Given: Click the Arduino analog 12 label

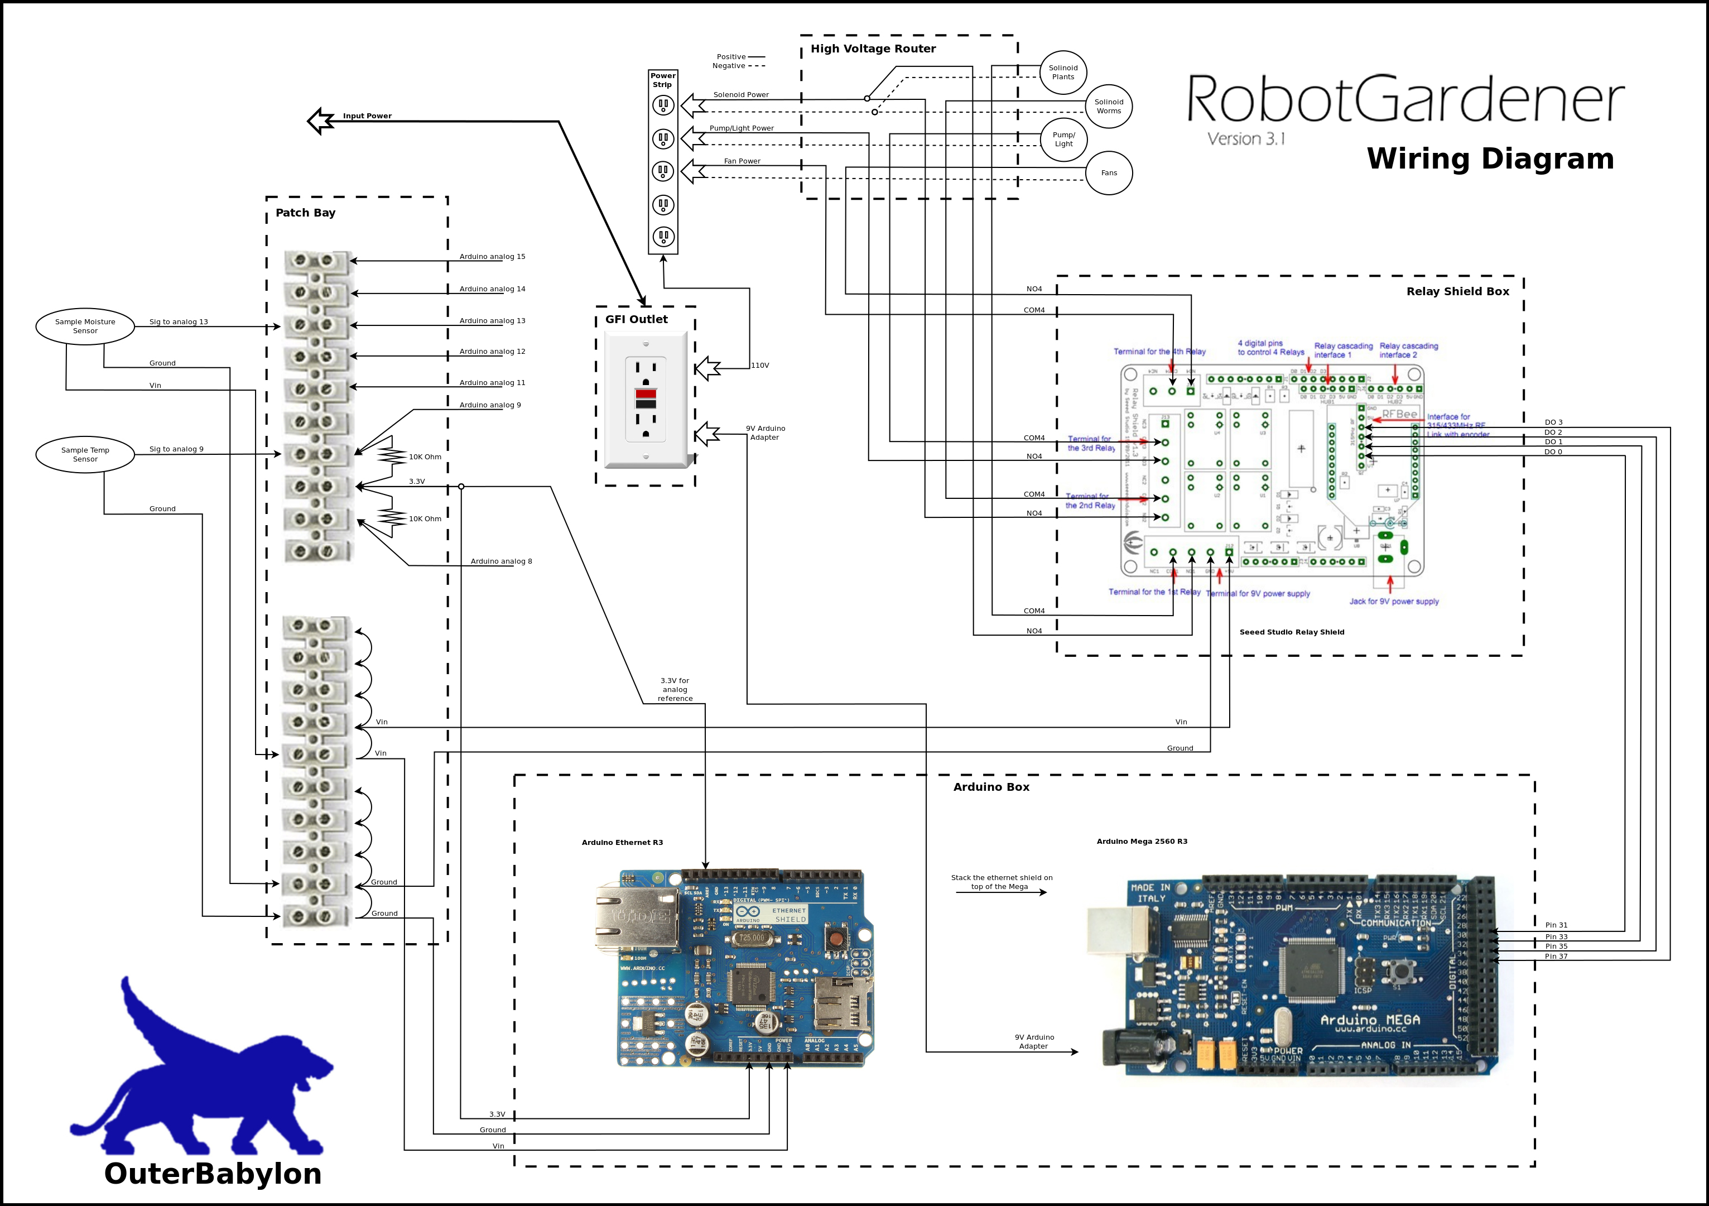Looking at the screenshot, I should 492,352.
